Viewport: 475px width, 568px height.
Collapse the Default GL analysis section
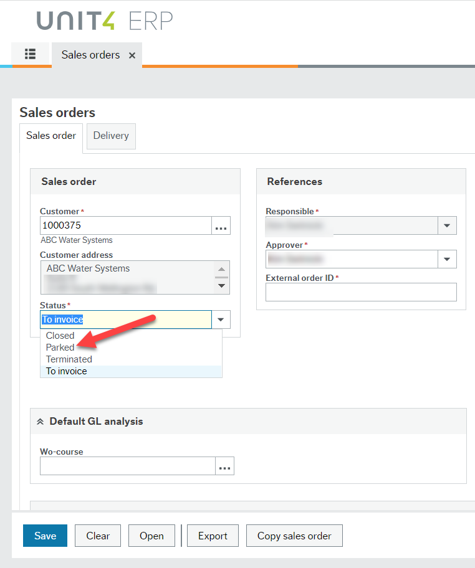[x=41, y=421]
